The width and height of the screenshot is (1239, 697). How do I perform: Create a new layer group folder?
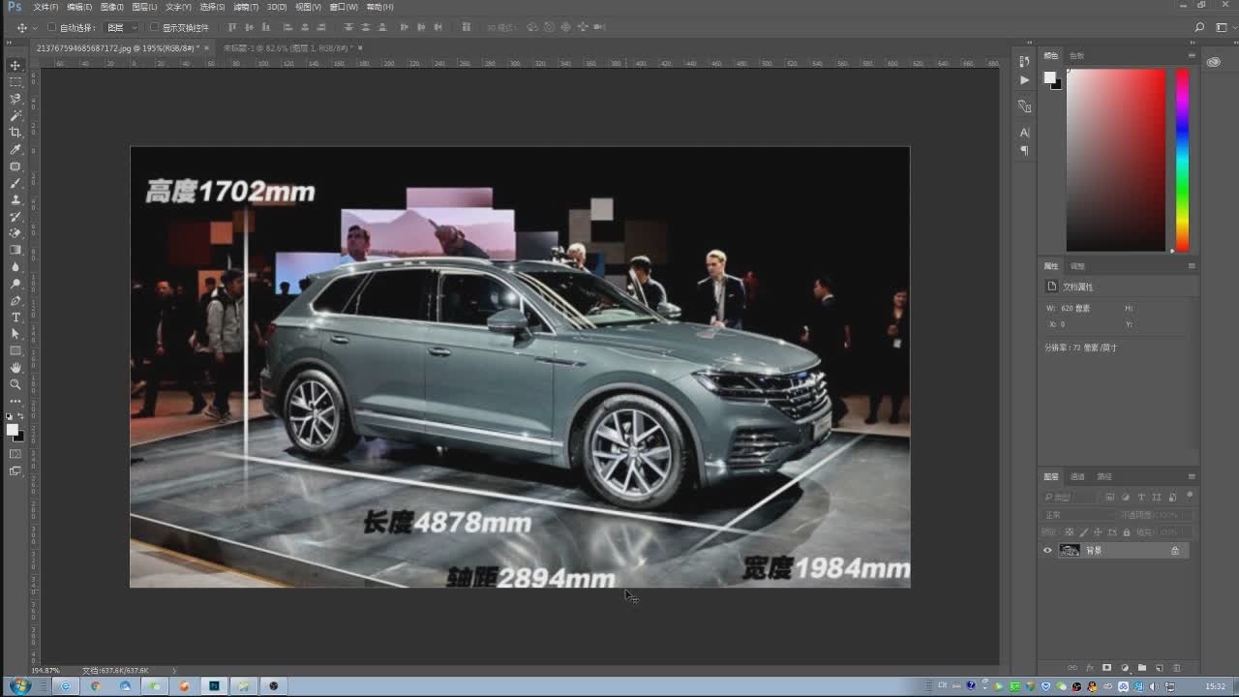tap(1142, 668)
